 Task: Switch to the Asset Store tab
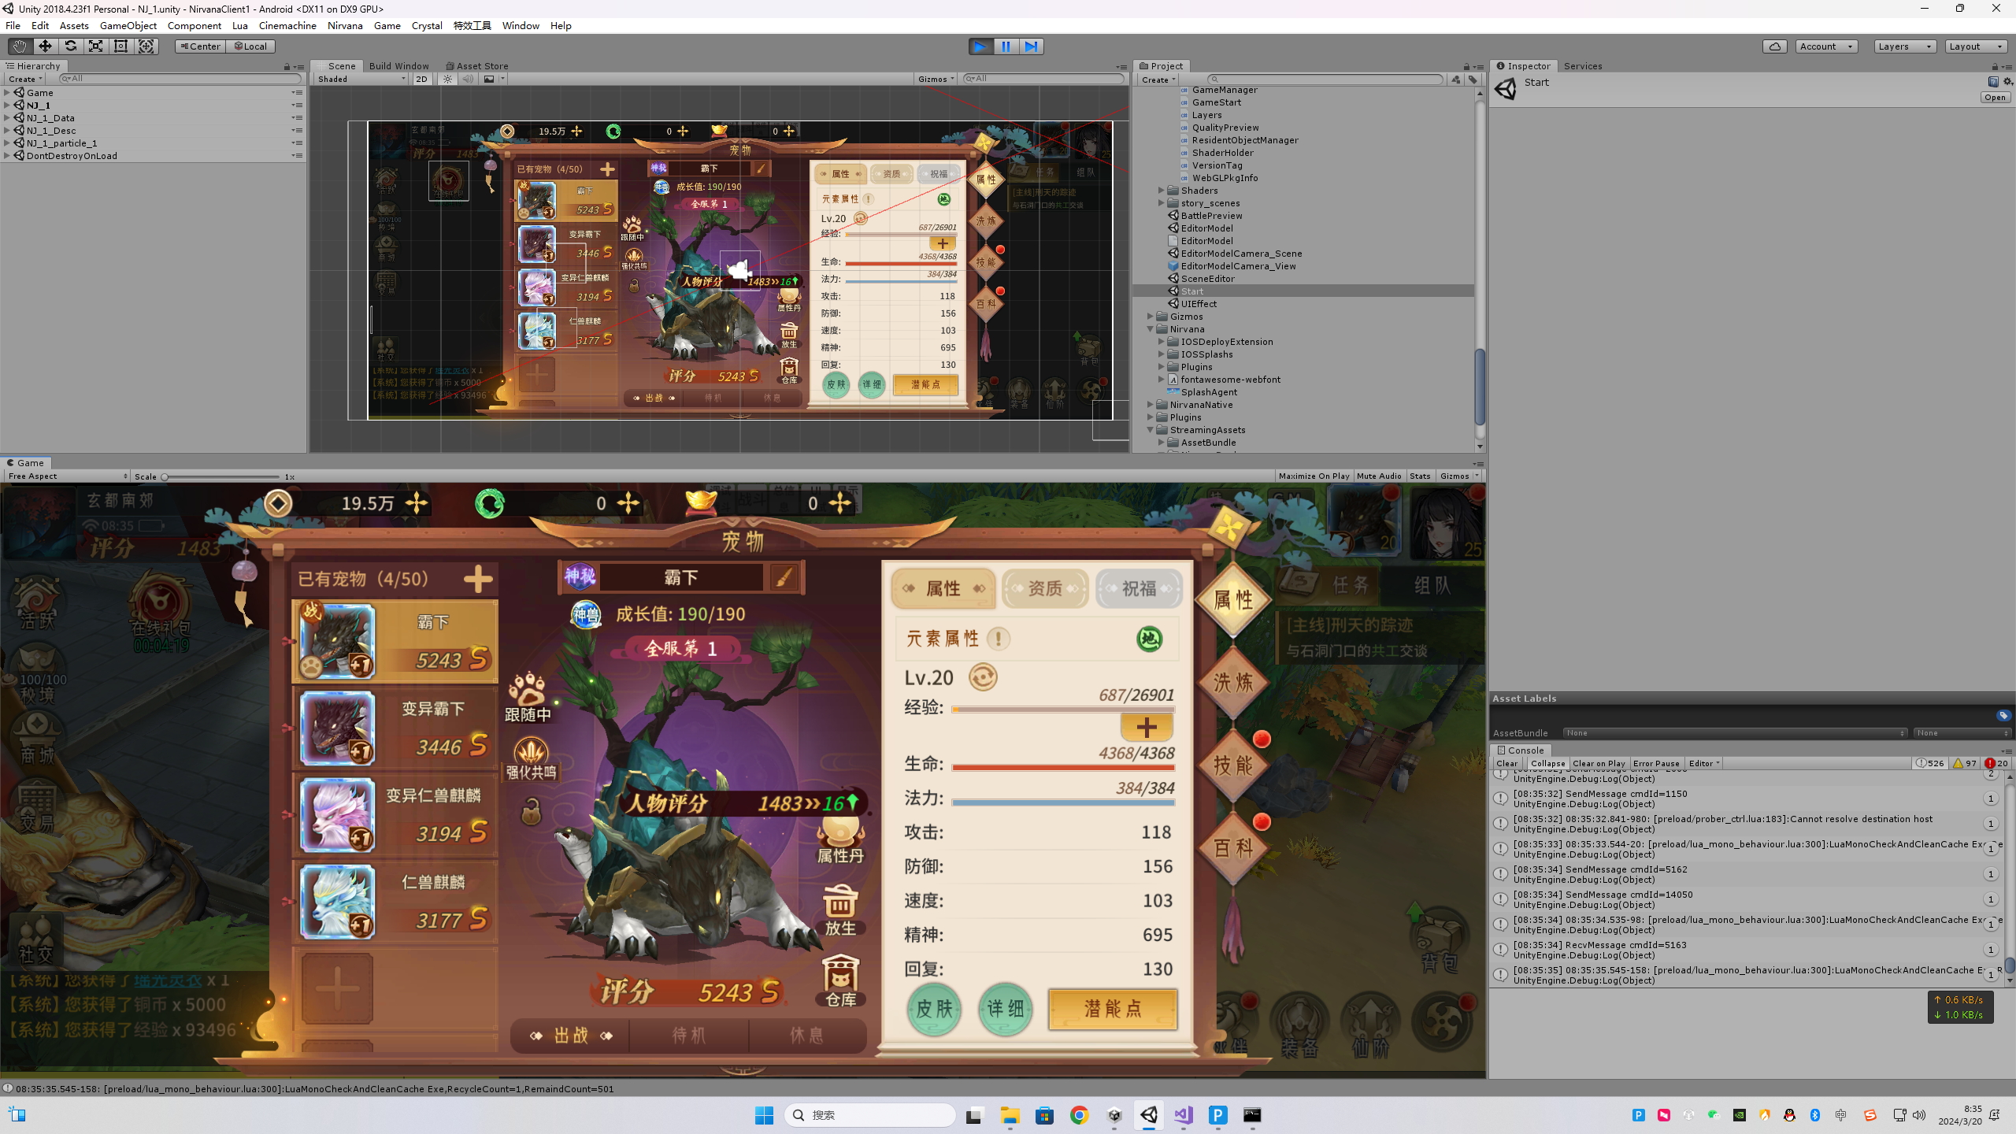(477, 66)
